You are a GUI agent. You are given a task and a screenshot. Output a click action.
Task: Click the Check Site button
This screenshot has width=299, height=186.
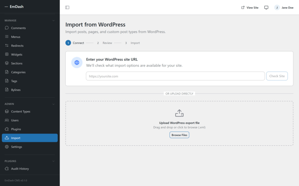(x=277, y=76)
